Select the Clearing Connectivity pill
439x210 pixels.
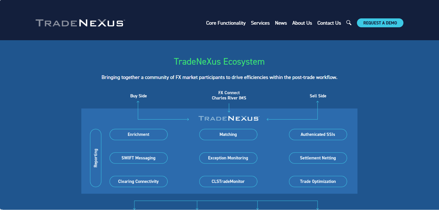(139, 182)
